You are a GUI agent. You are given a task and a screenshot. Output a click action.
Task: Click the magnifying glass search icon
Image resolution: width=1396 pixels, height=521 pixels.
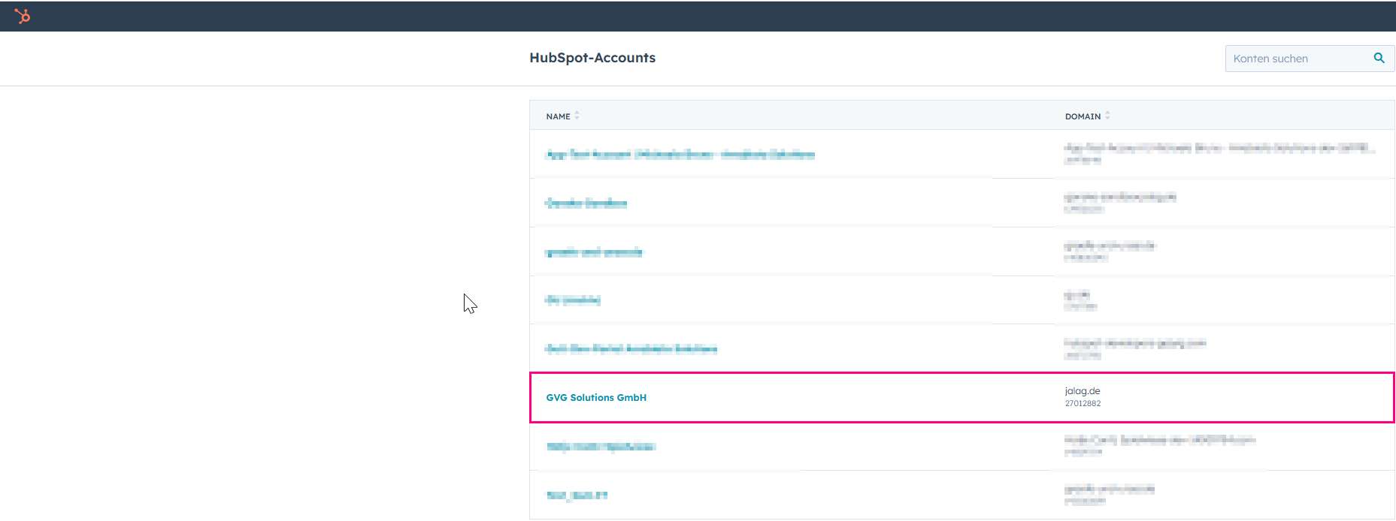point(1379,59)
